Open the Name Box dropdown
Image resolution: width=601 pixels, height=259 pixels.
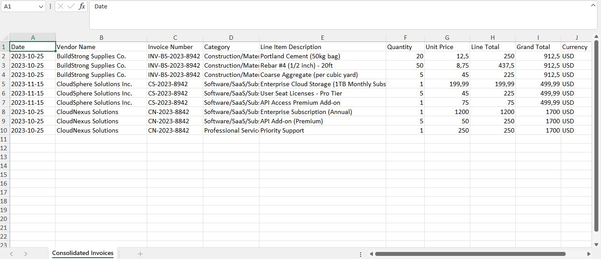coord(41,6)
